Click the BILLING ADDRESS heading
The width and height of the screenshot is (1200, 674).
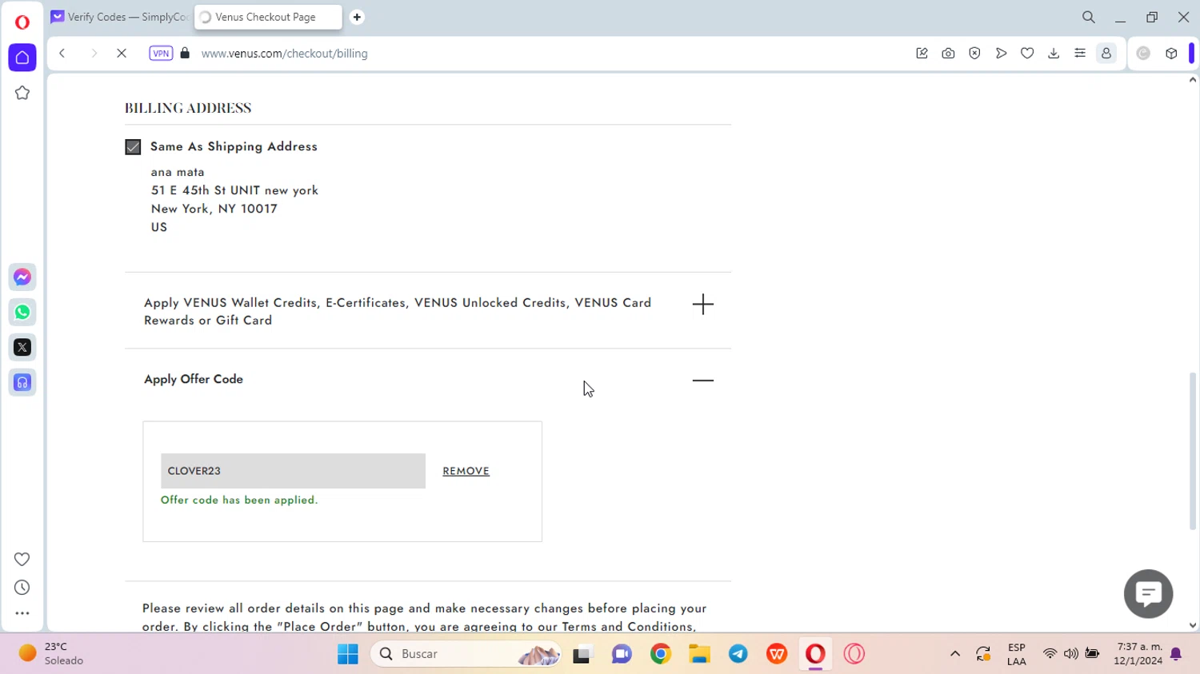point(188,108)
